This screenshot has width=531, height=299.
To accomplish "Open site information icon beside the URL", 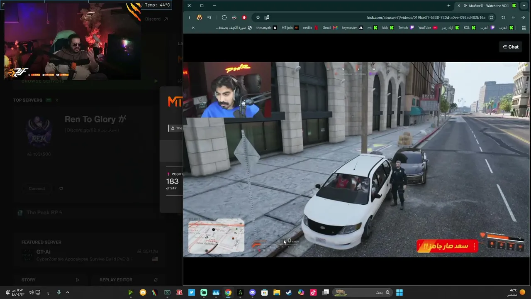I will coord(491,17).
